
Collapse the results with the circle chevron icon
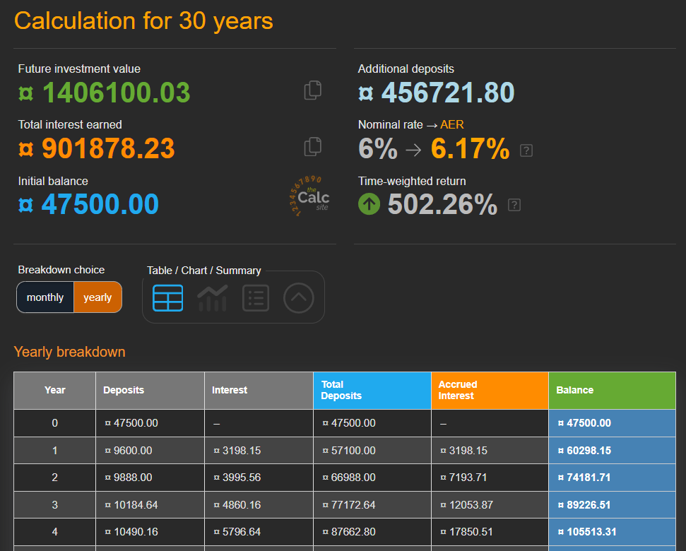coord(298,297)
